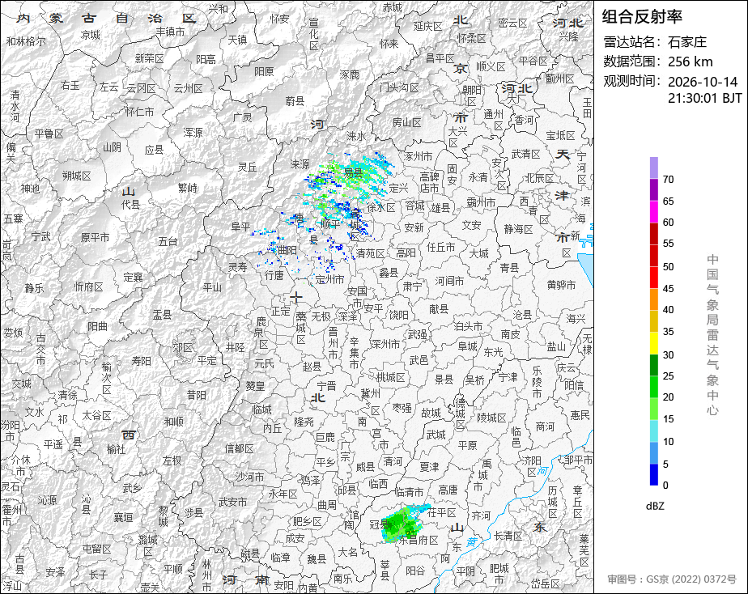This screenshot has width=748, height=594.
Task: Click the 朔城区 district label
Action: coord(76,176)
